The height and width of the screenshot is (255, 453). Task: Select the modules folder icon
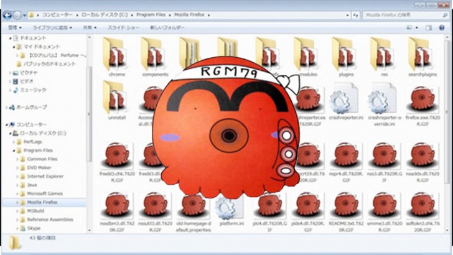coord(306,53)
